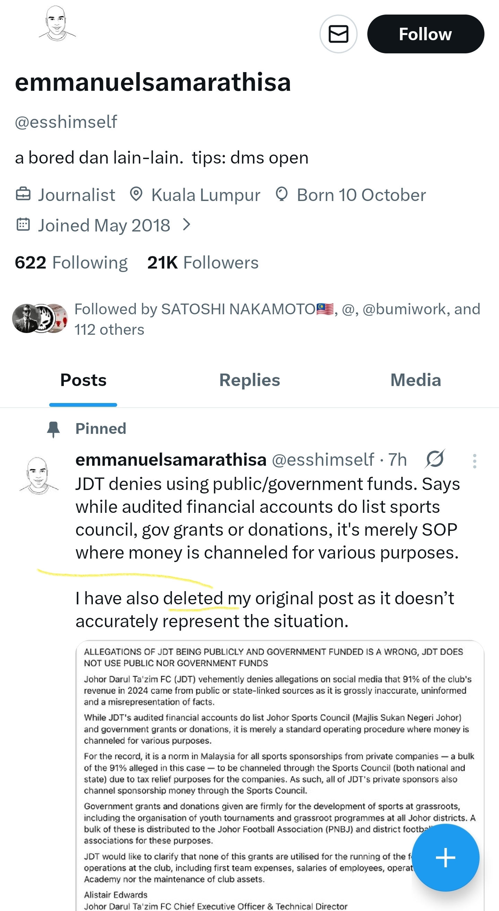The width and height of the screenshot is (499, 911).
Task: Switch to the Replies tab
Action: click(249, 380)
